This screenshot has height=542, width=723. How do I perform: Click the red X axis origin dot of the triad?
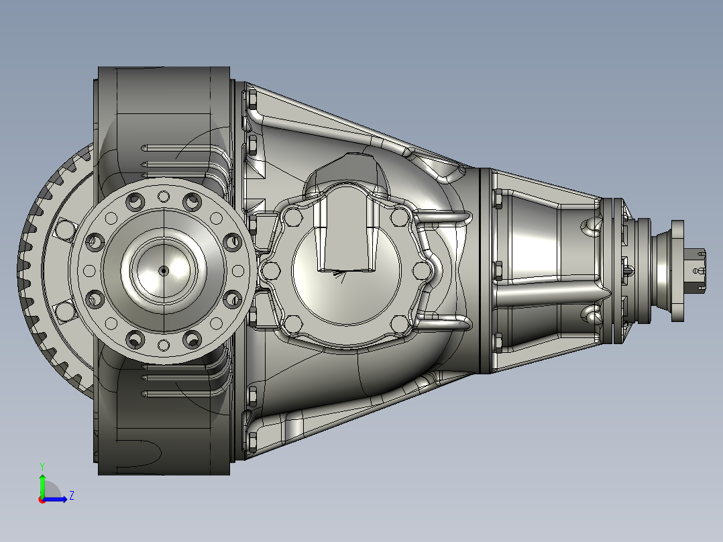[42, 500]
